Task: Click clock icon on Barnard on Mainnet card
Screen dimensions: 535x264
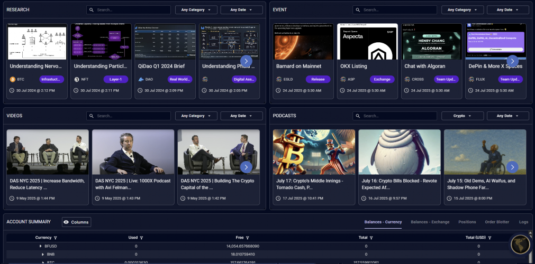Action: [x=278, y=91]
